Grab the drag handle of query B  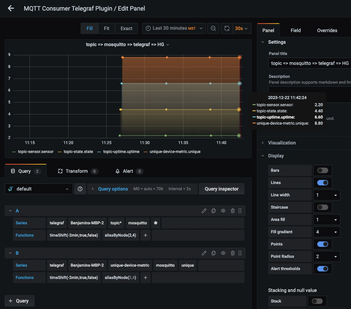(x=240, y=253)
